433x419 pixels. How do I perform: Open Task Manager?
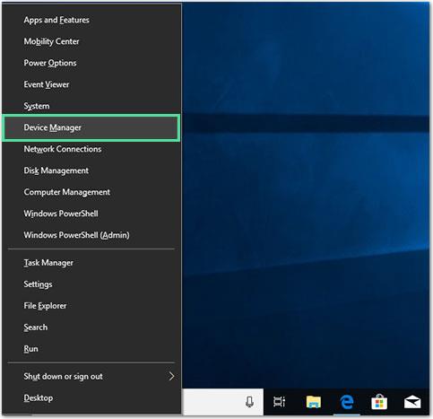[91, 263]
